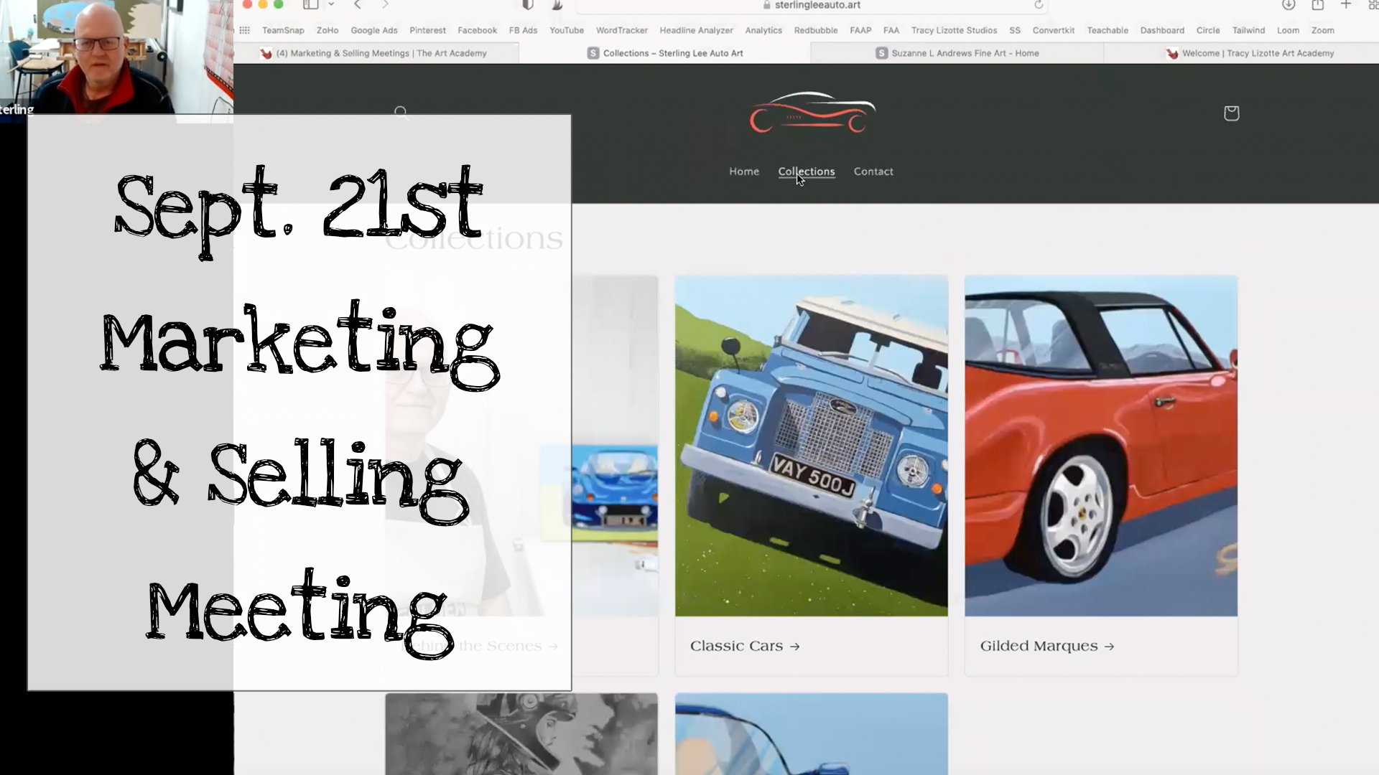1379x775 pixels.
Task: Open Dashboard bookmark
Action: pos(1162,30)
